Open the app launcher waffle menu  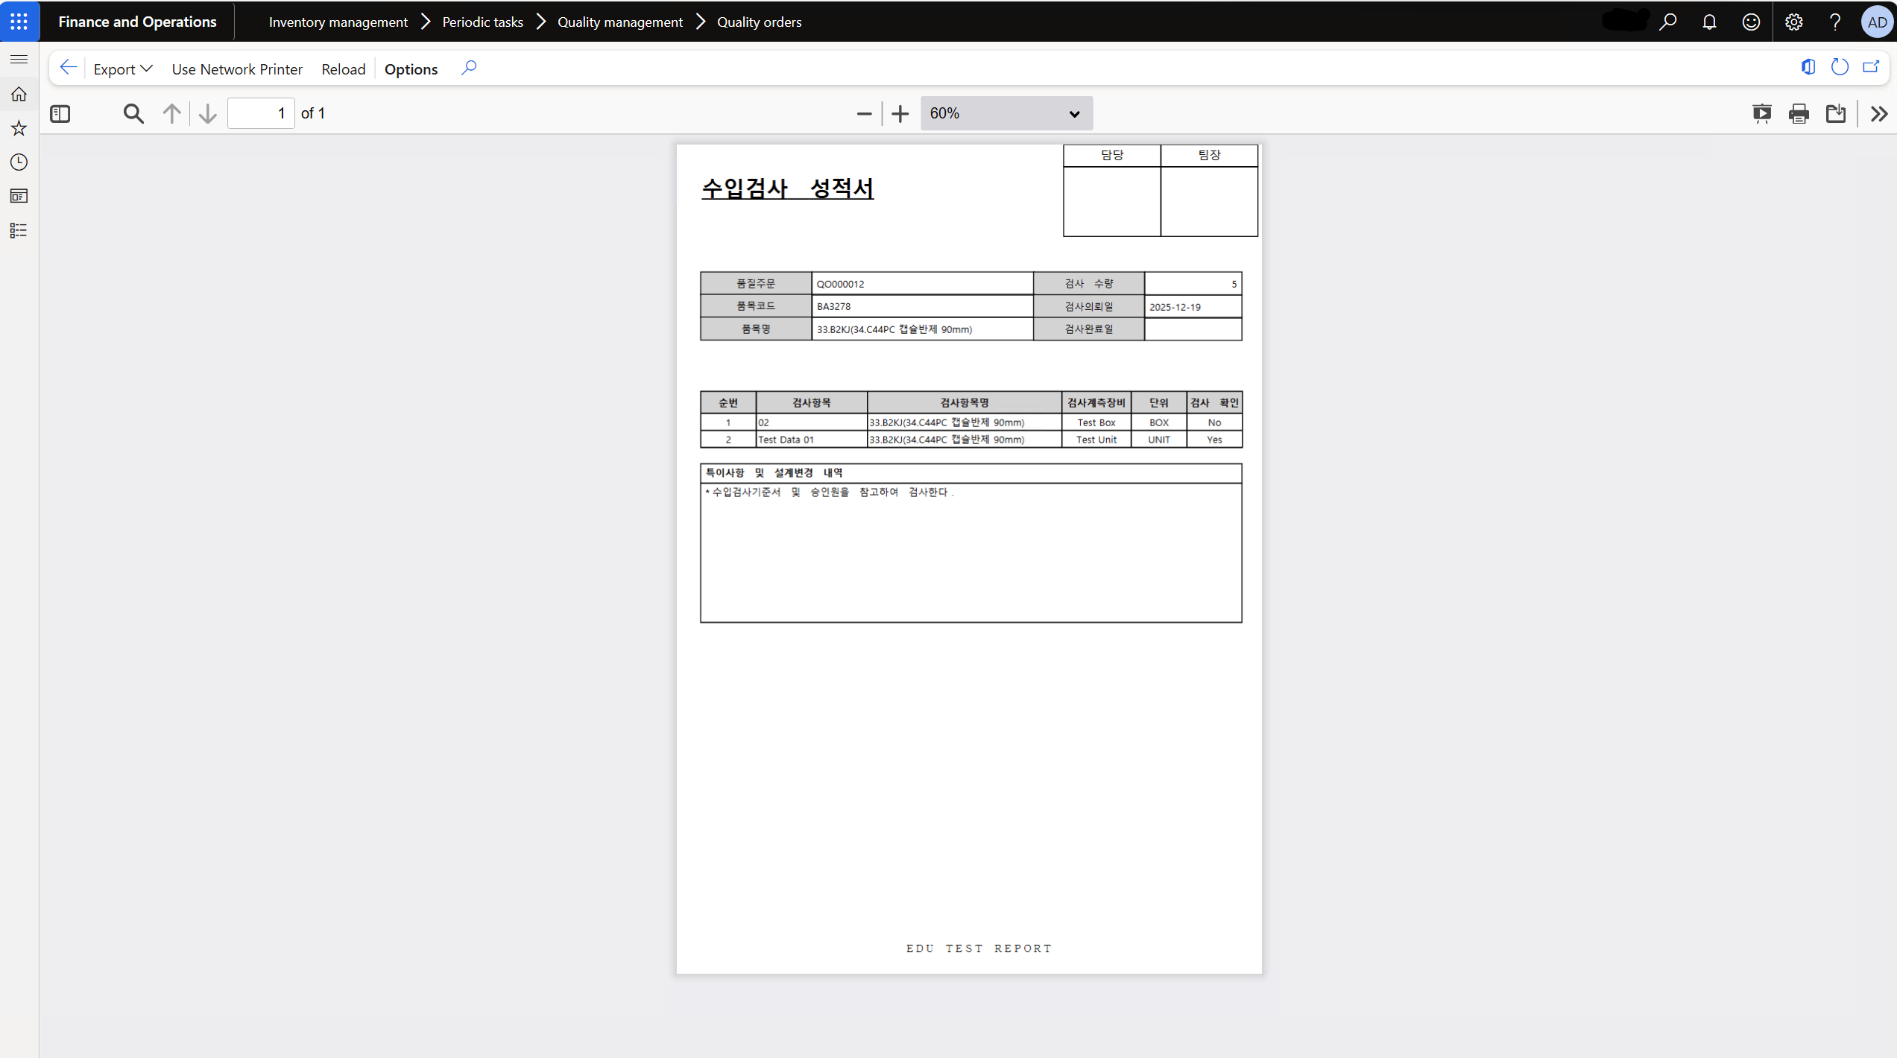coord(19,21)
